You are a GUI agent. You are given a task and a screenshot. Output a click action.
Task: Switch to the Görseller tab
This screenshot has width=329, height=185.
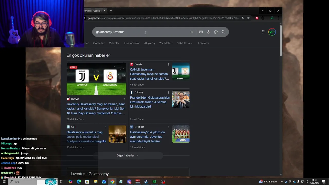pyautogui.click(x=99, y=43)
